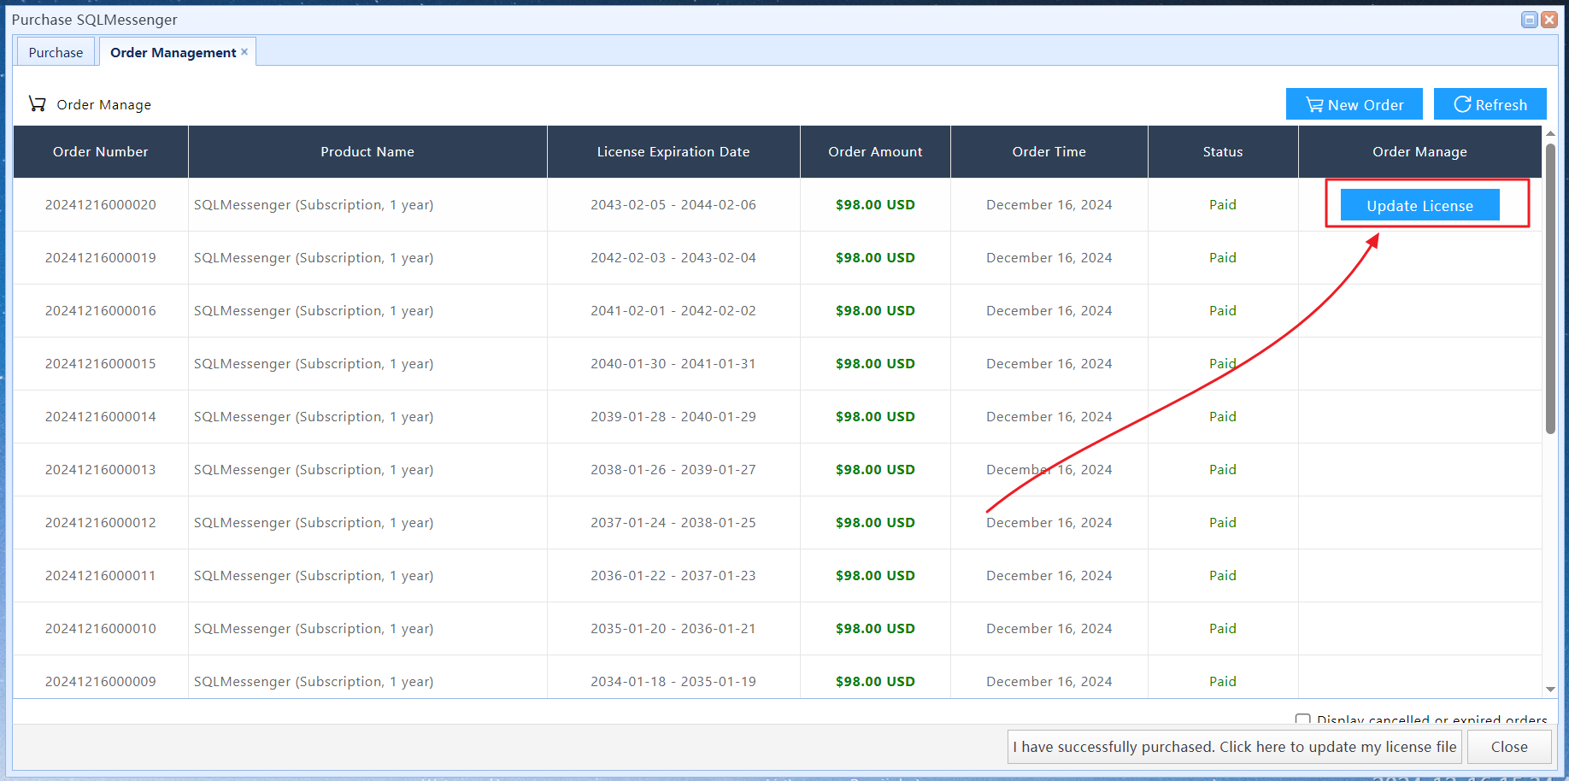Click December 16, 2024 in order 20241216000016 row

pos(1049,310)
